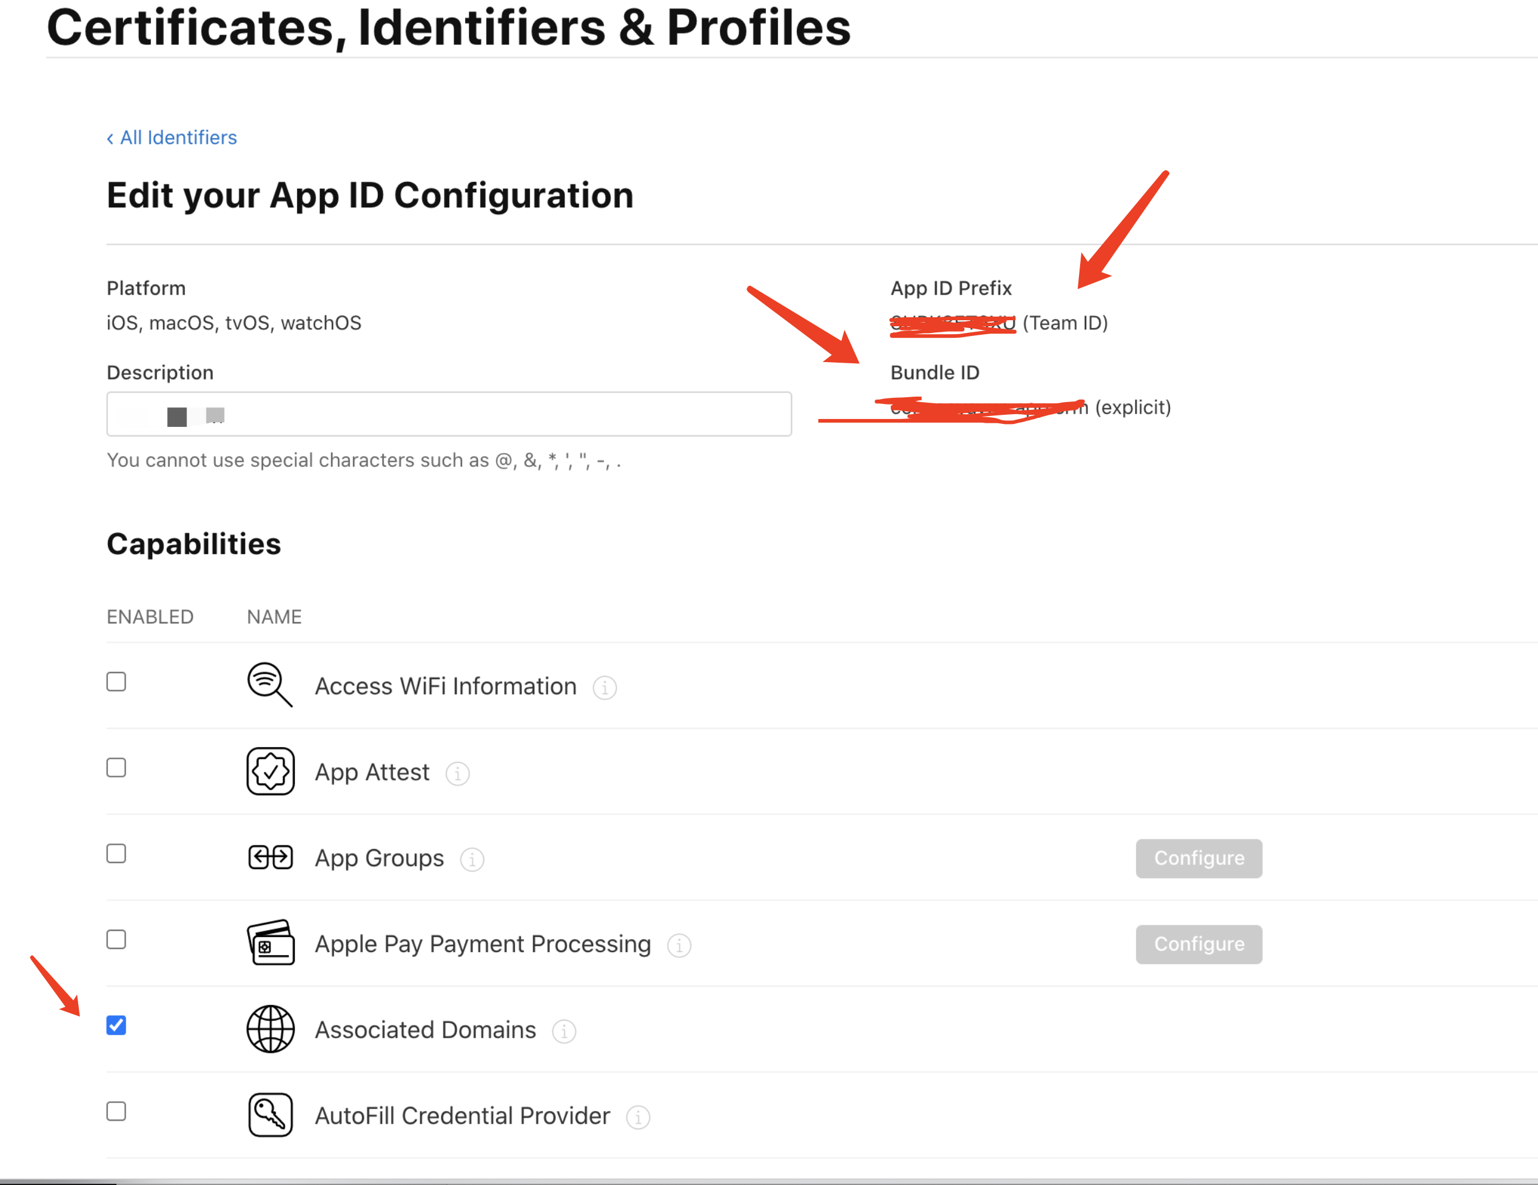Screen dimensions: 1538x1185
Task: Enable the App Attest checkbox
Action: click(x=116, y=768)
